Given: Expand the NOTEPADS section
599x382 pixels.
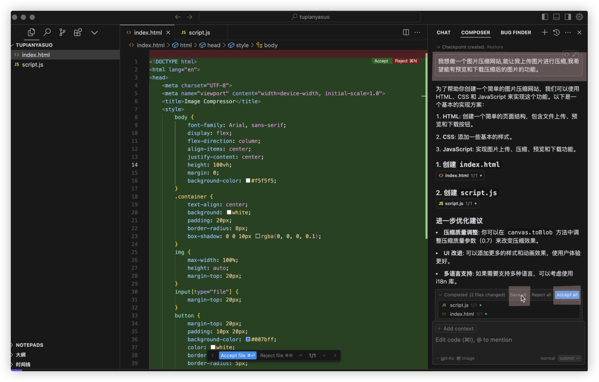Looking at the screenshot, I should pyautogui.click(x=29, y=345).
